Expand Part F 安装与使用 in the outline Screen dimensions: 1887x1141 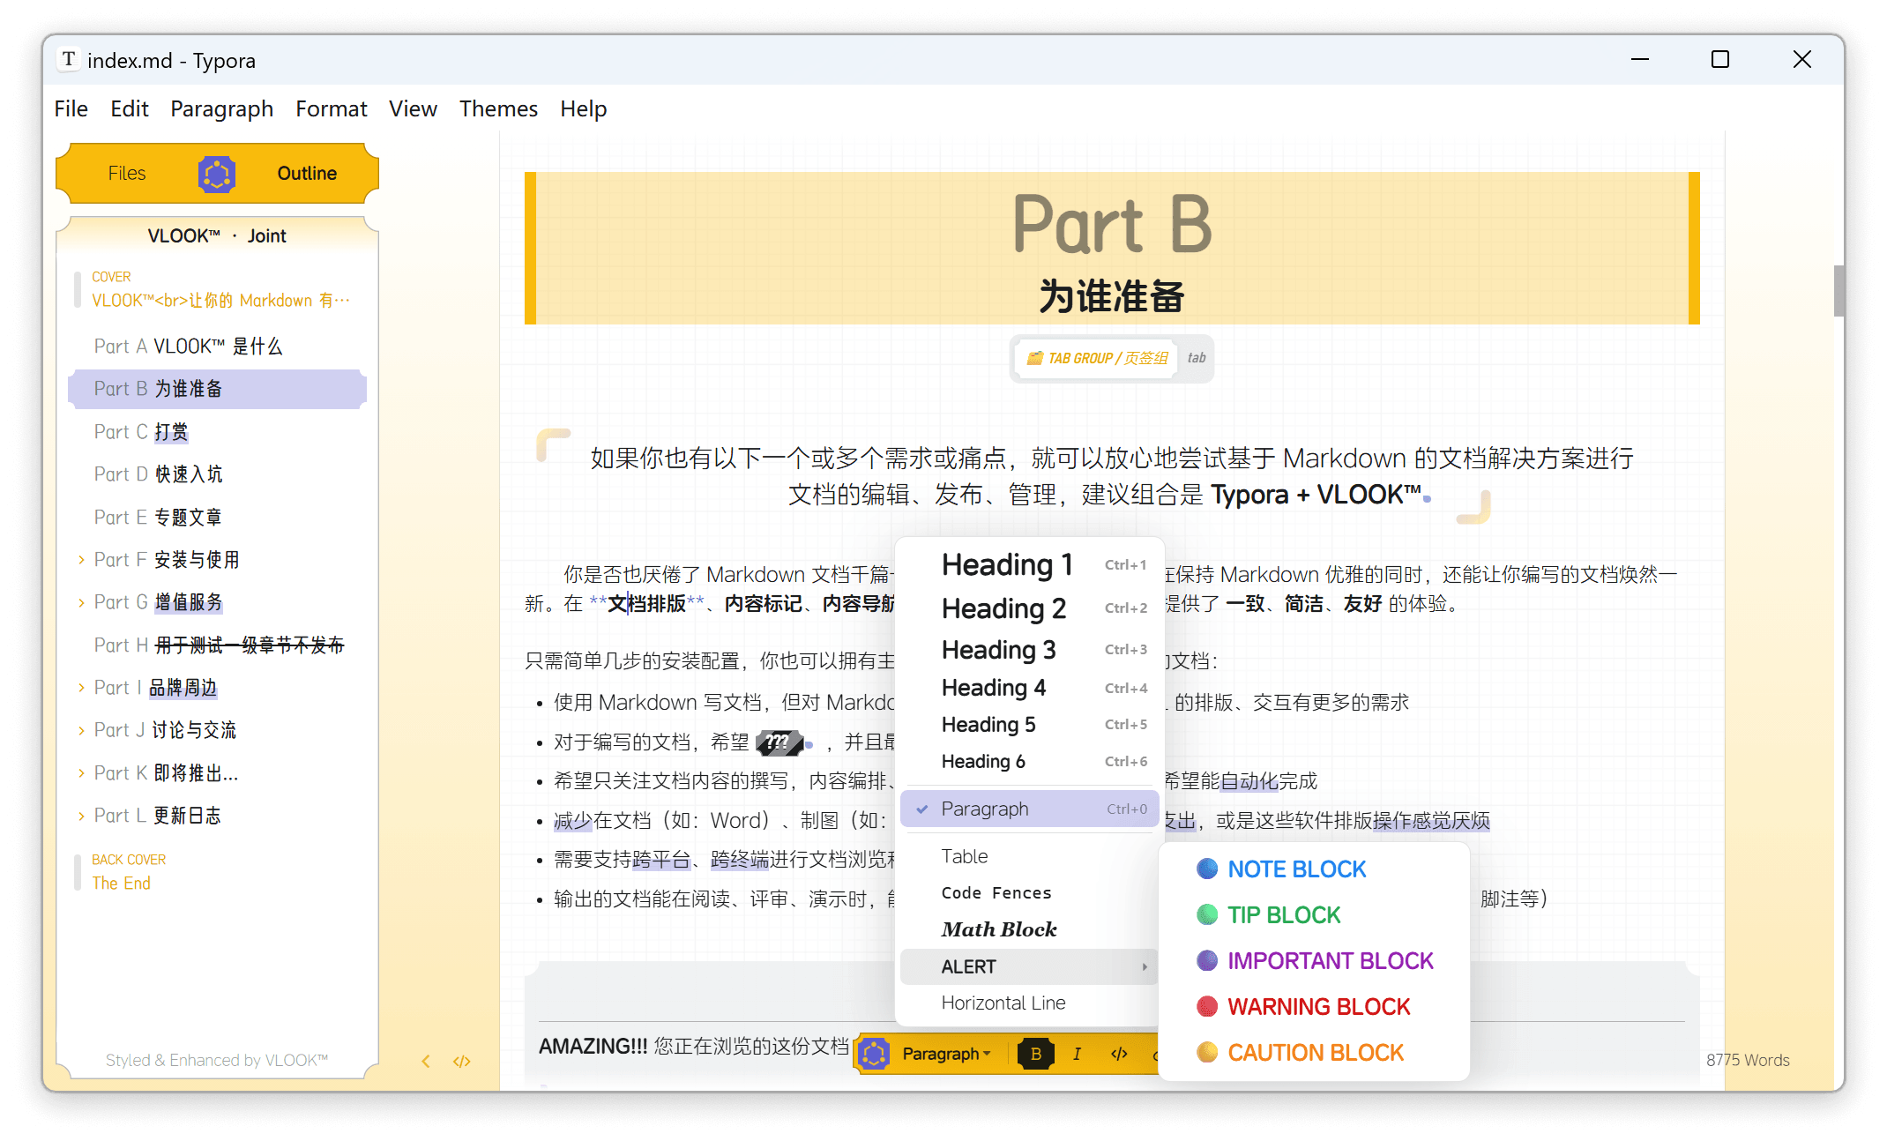(x=81, y=560)
